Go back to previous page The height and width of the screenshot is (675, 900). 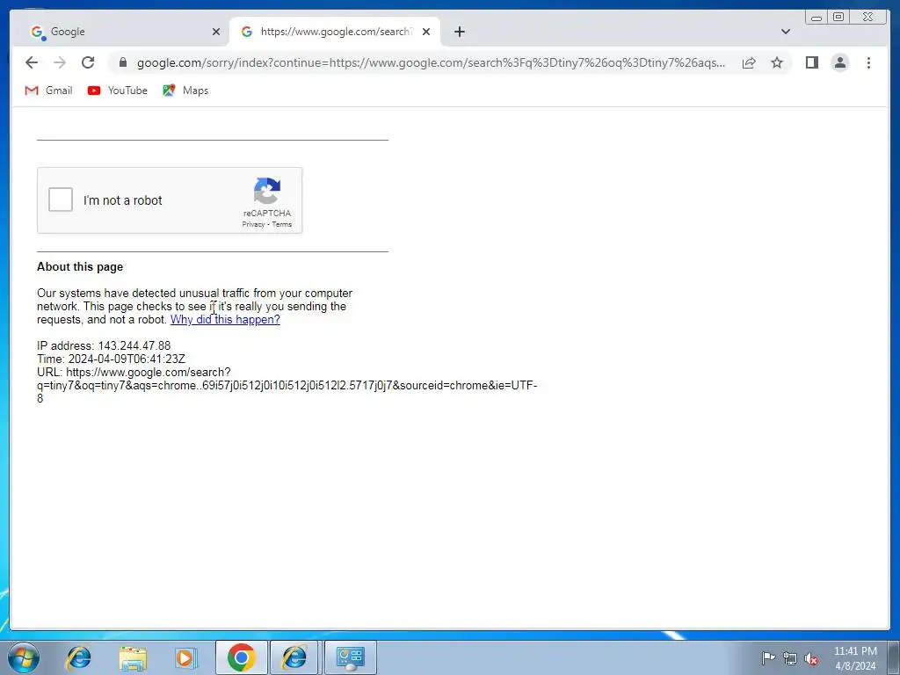click(32, 62)
